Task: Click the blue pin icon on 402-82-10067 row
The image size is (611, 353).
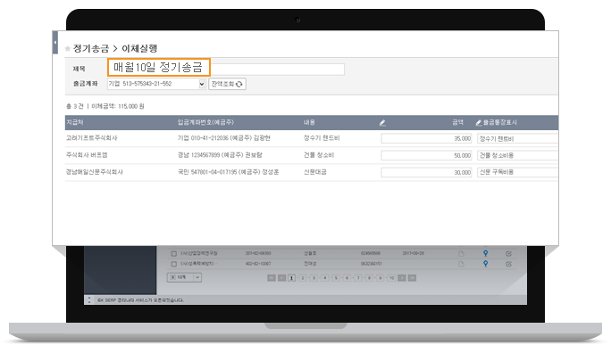Action: pyautogui.click(x=486, y=264)
